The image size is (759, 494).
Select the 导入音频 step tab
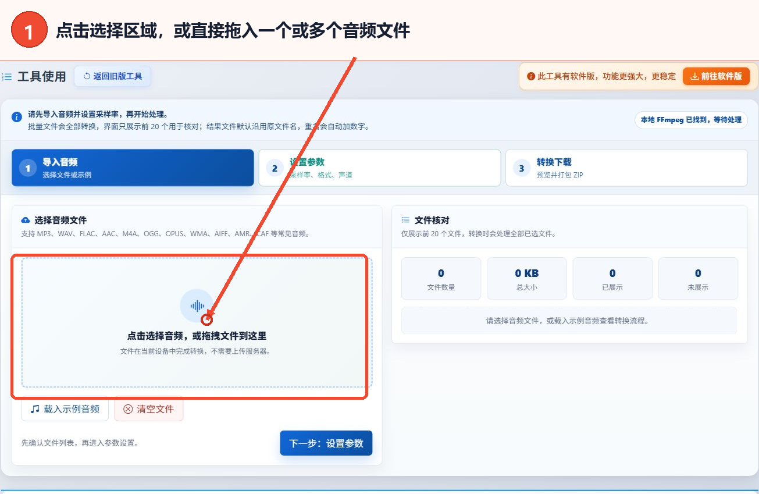coord(133,168)
